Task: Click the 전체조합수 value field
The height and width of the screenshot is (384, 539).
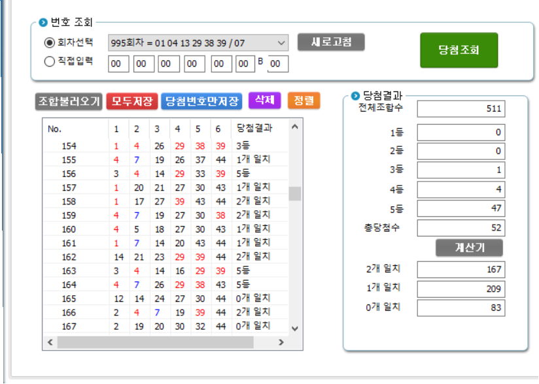Action: pyautogui.click(x=461, y=108)
